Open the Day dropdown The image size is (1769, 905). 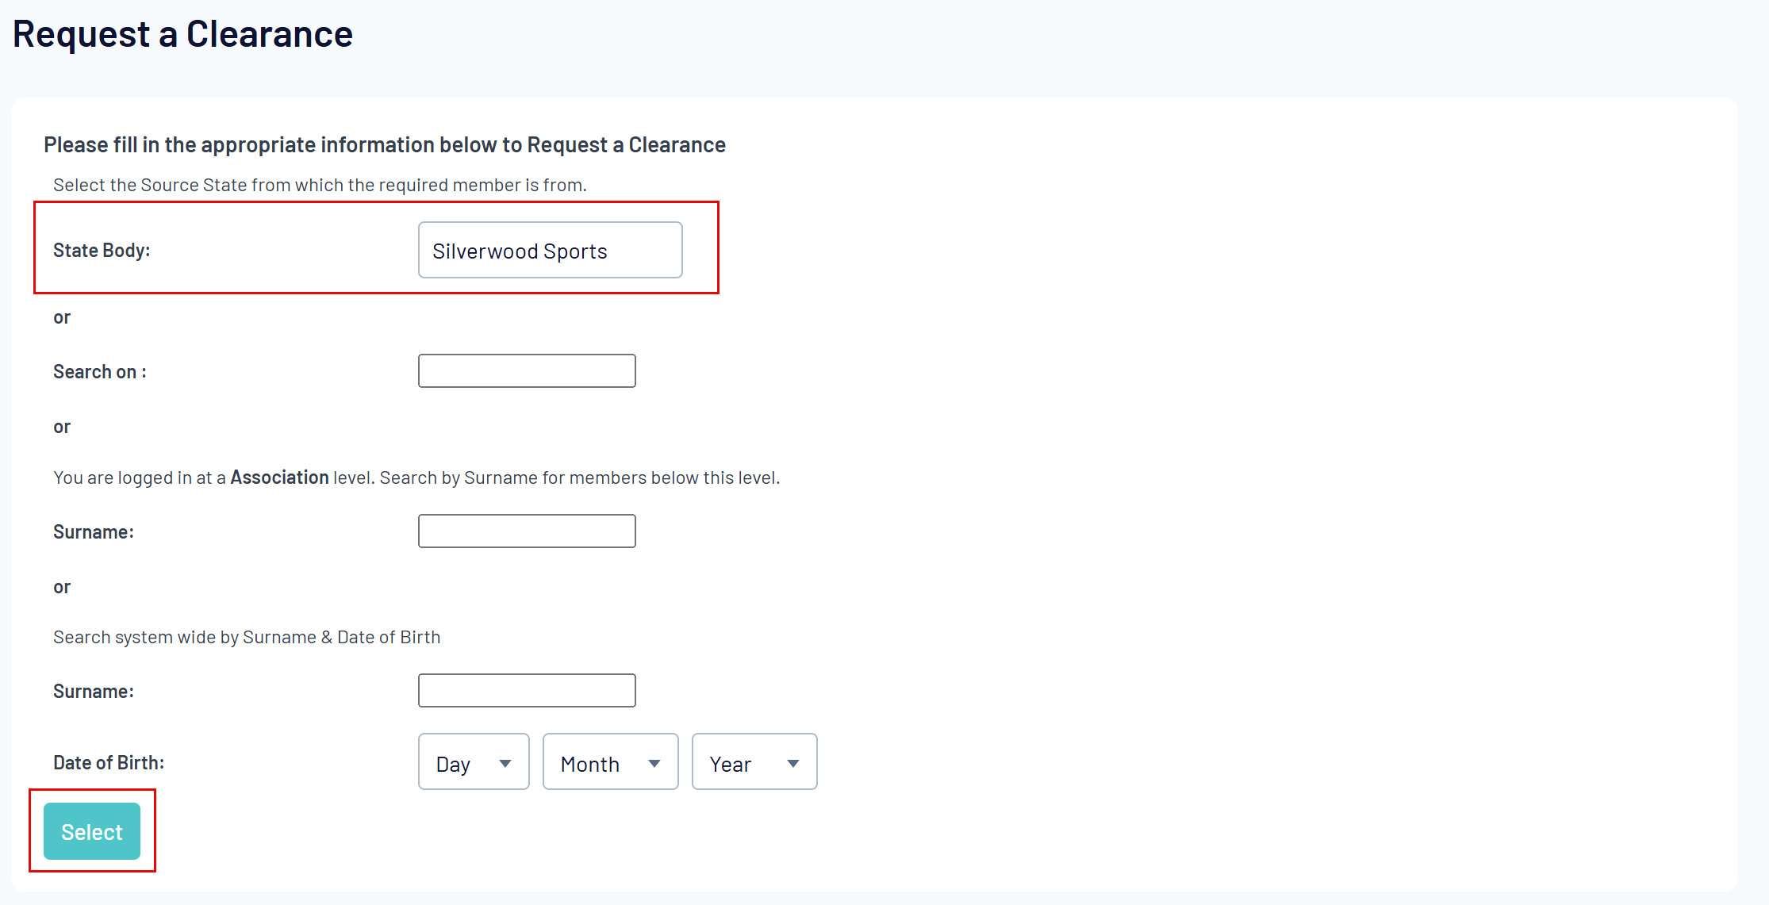(x=473, y=763)
